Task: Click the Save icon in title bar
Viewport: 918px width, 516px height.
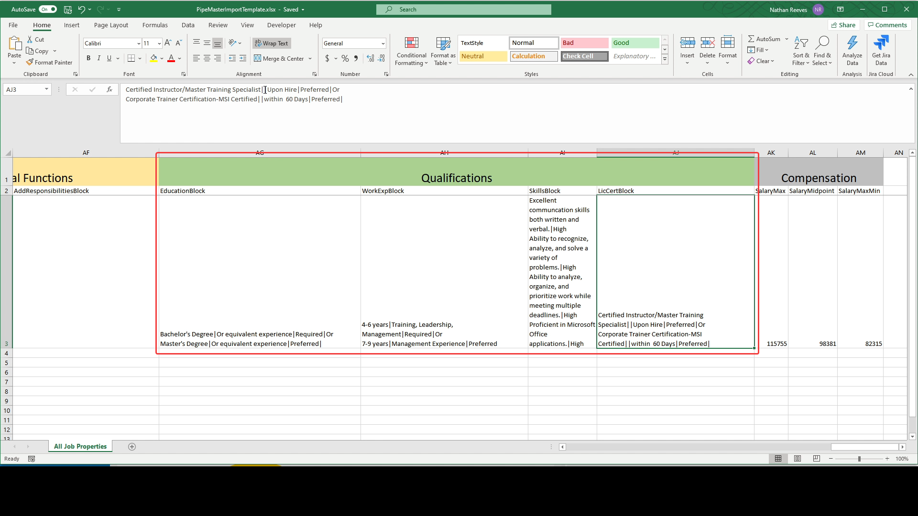Action: tap(68, 10)
